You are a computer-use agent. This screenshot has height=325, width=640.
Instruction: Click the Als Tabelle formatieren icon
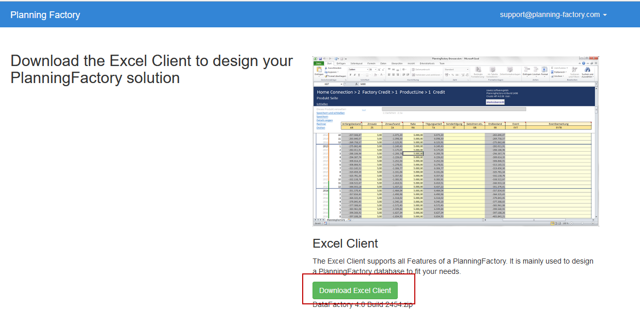click(492, 71)
